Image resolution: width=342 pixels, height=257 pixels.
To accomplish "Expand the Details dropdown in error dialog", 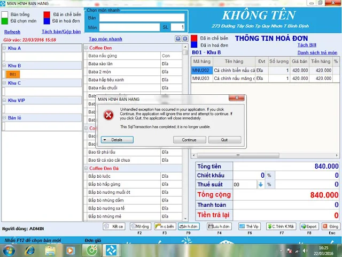I will click(117, 140).
